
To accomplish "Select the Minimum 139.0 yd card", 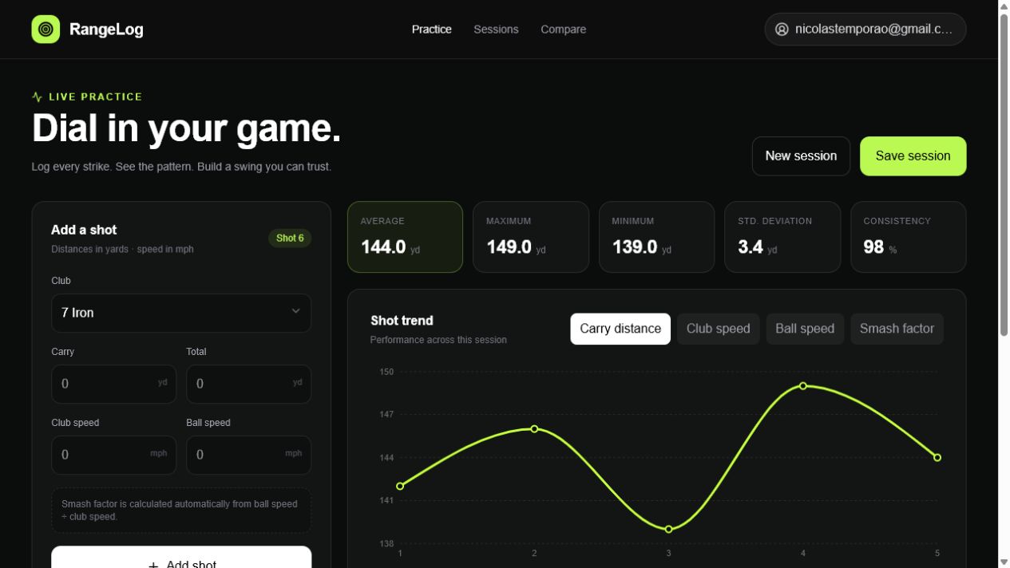I will (656, 237).
